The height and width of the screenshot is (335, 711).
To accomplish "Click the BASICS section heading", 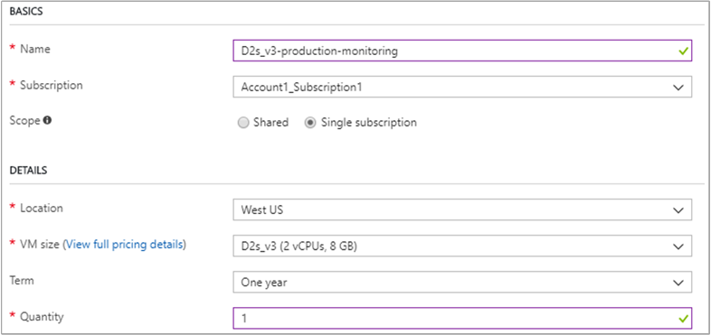I will click(x=26, y=12).
